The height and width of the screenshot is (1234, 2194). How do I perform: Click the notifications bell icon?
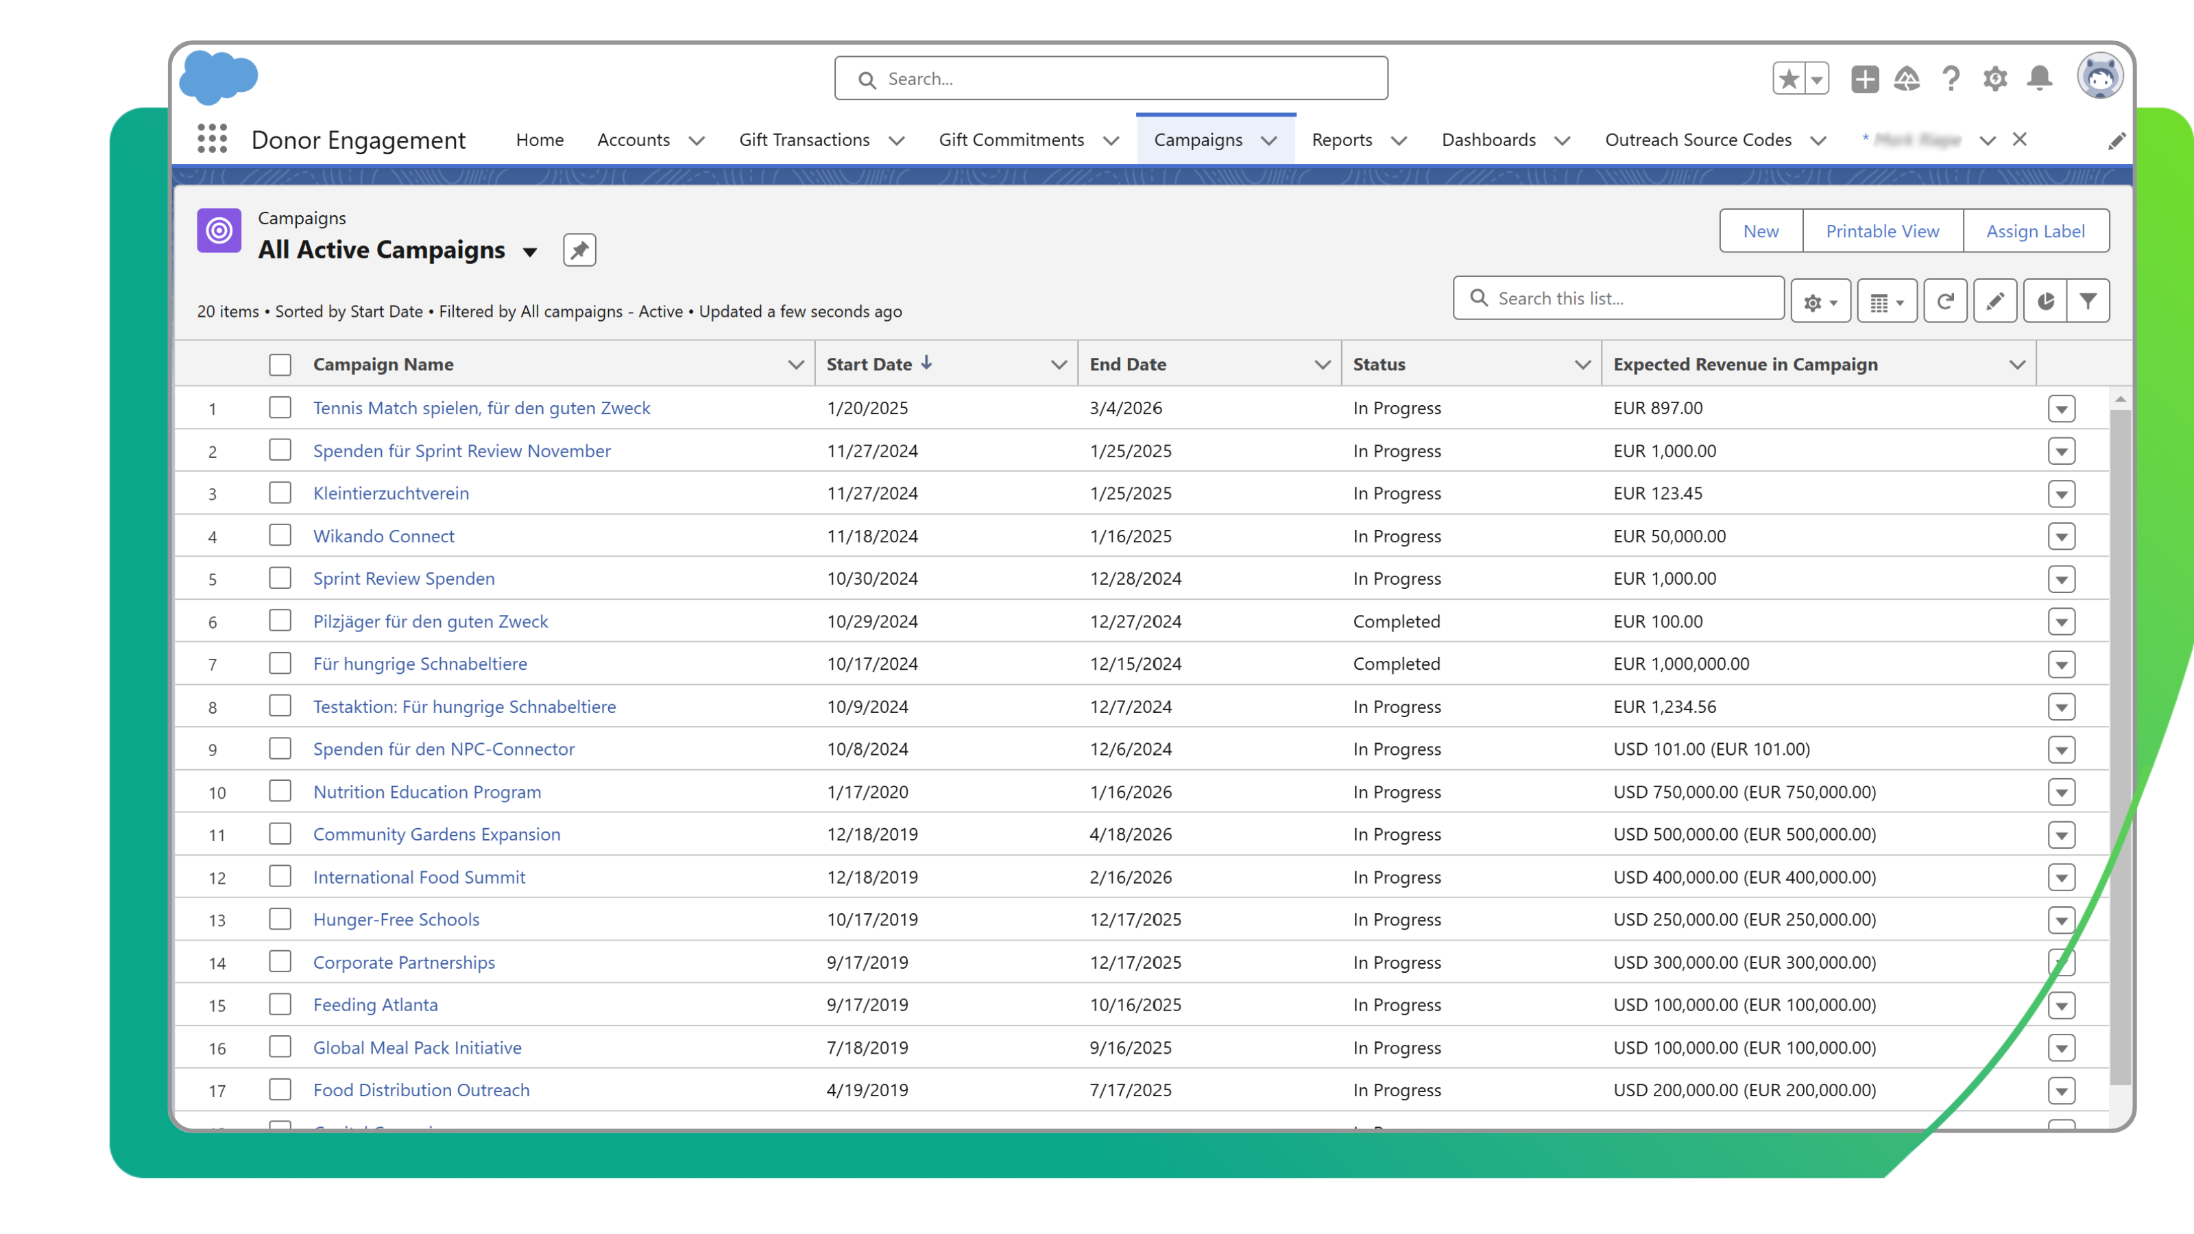(x=2038, y=78)
